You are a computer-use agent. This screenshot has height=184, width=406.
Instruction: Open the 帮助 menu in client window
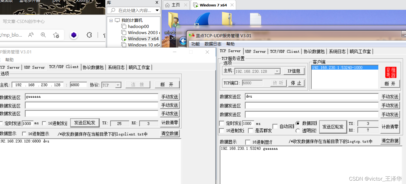click(9, 60)
